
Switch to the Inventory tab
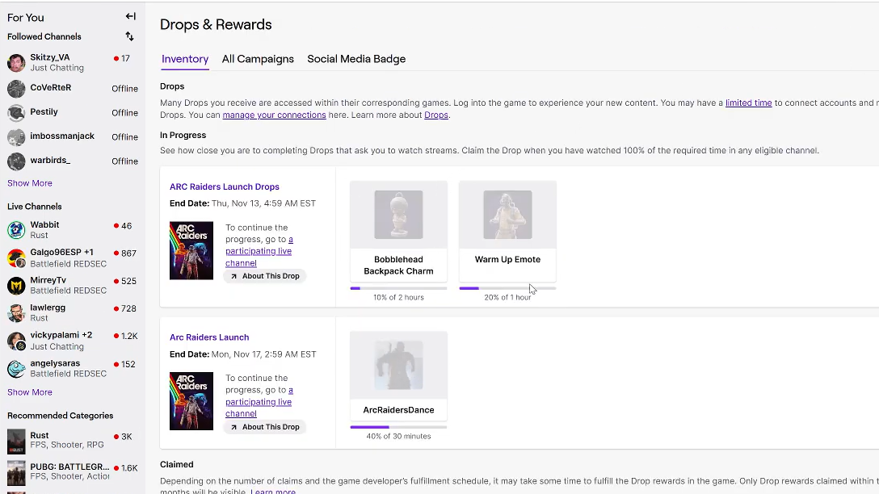coord(185,60)
